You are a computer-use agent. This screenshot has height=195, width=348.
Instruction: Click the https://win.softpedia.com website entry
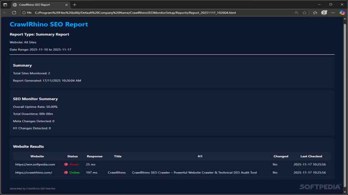pyautogui.click(x=35, y=164)
